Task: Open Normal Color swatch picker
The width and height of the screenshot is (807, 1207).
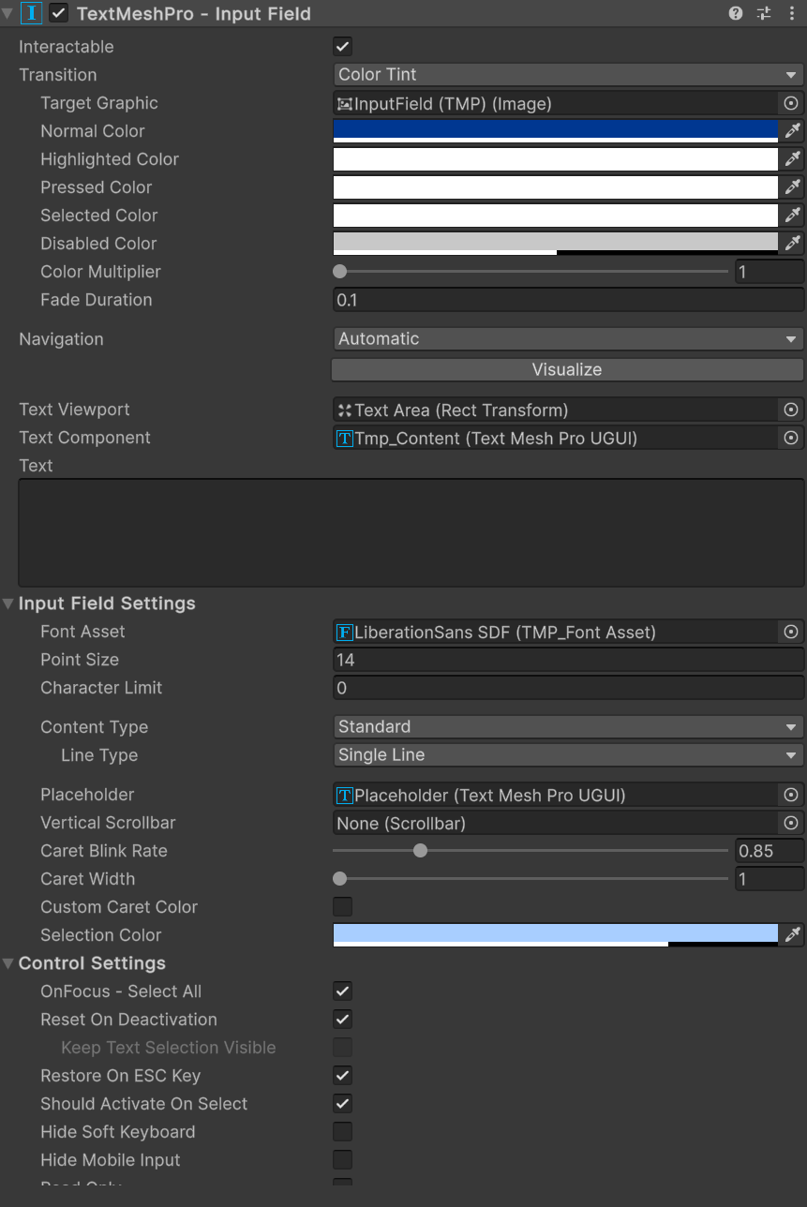Action: click(x=556, y=131)
